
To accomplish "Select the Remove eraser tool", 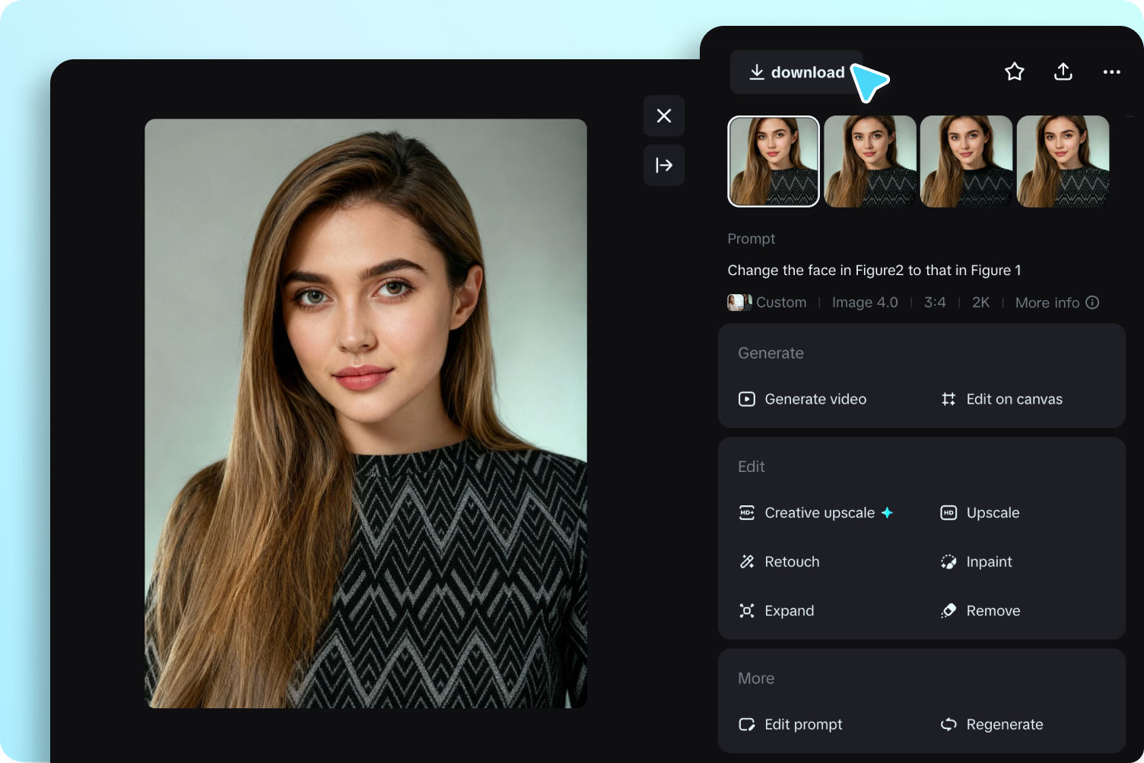I will (x=980, y=611).
